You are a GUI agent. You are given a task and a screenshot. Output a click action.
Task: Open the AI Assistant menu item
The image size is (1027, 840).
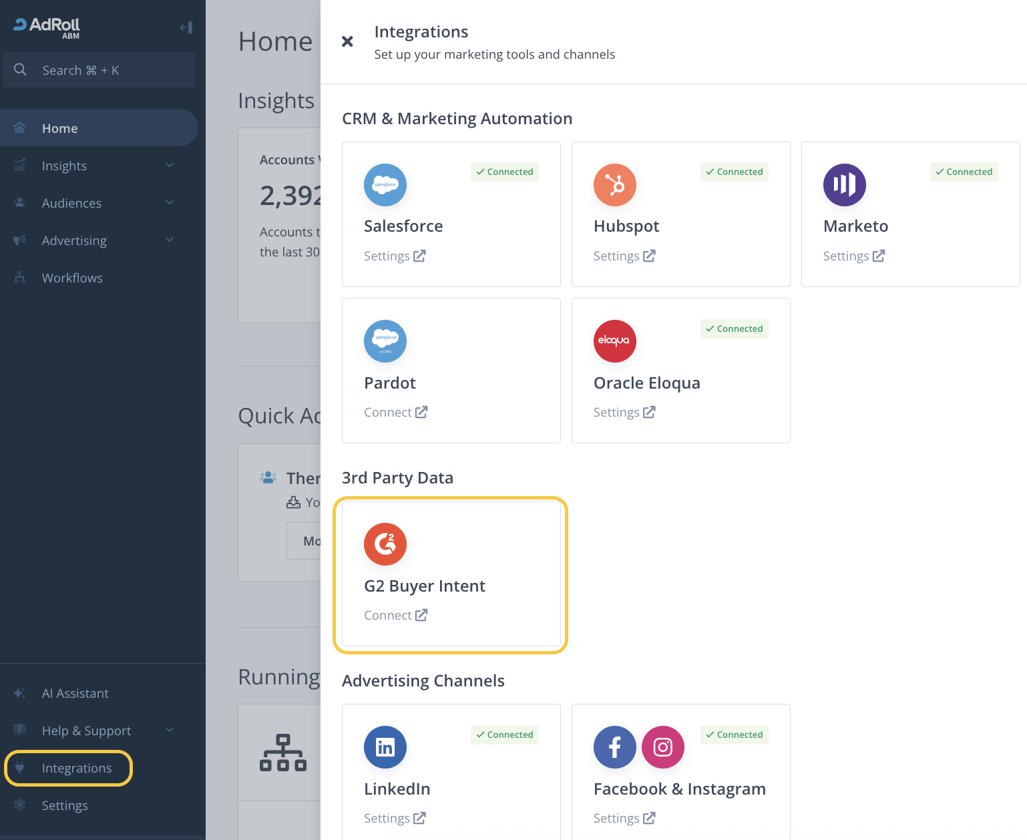[75, 693]
